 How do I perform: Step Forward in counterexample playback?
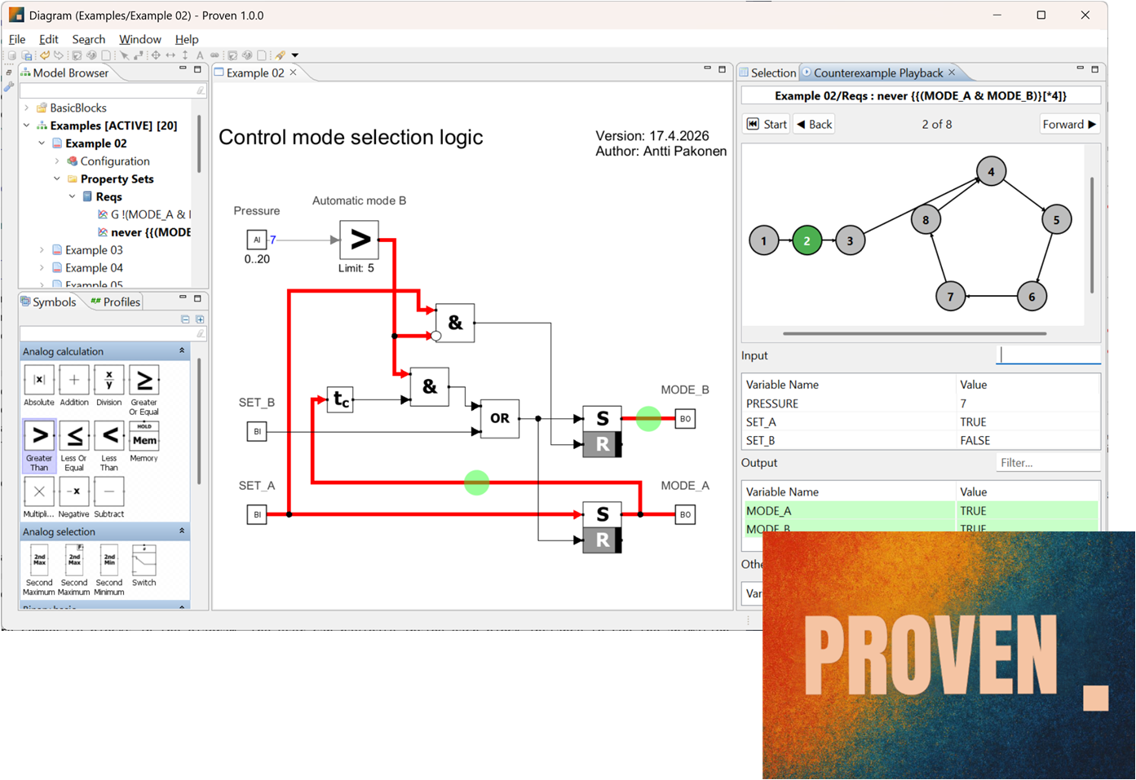(x=1069, y=124)
